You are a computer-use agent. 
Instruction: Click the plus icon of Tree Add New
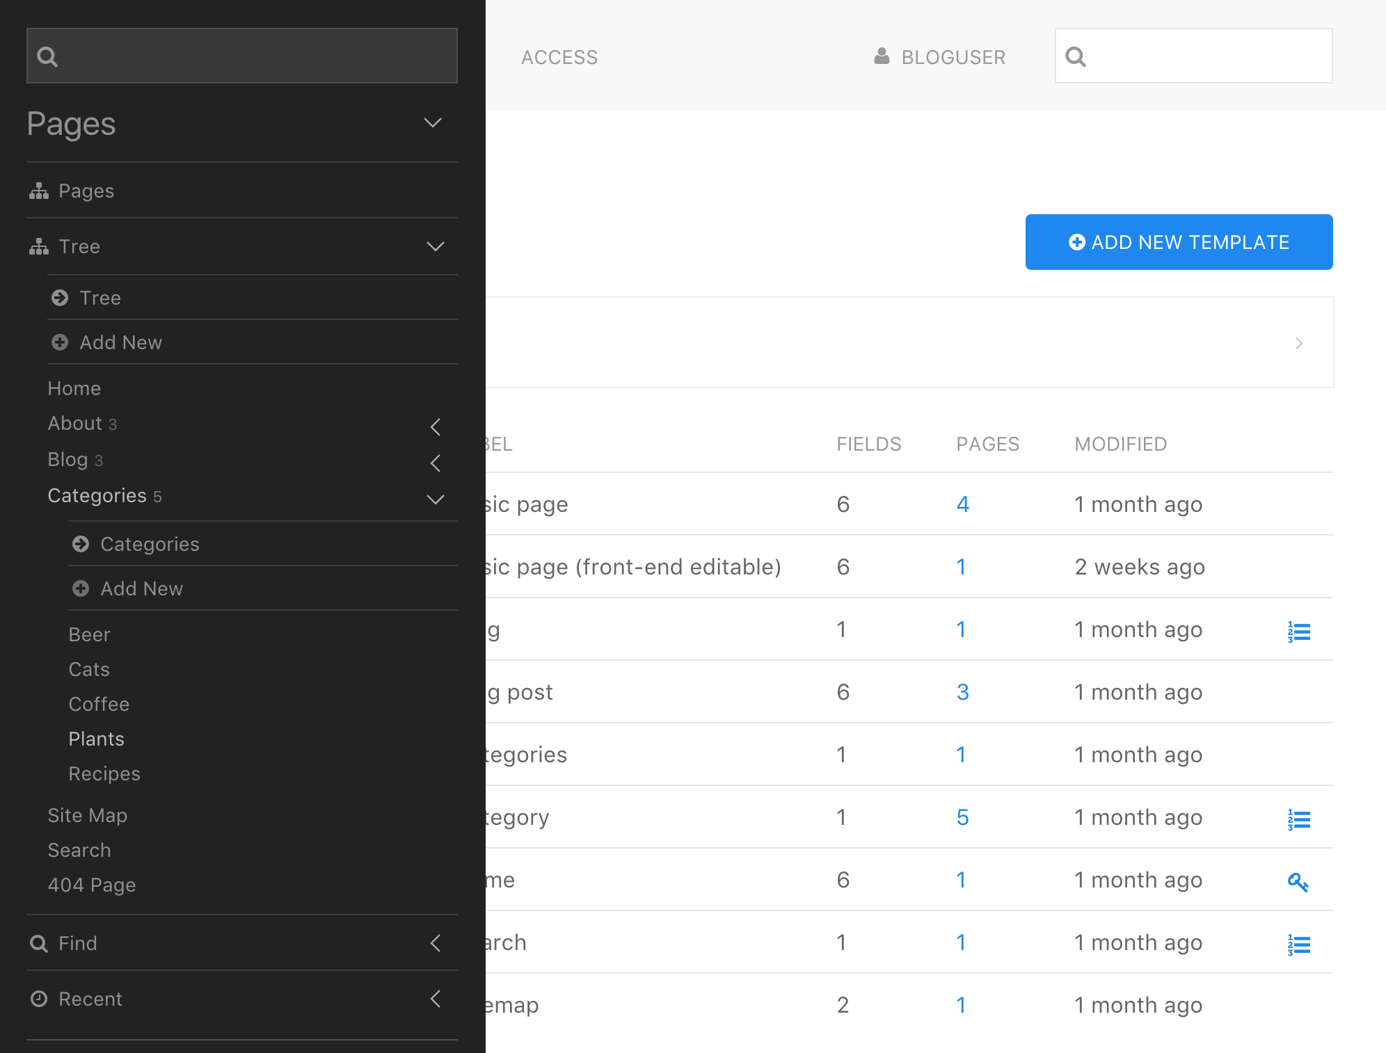(60, 342)
